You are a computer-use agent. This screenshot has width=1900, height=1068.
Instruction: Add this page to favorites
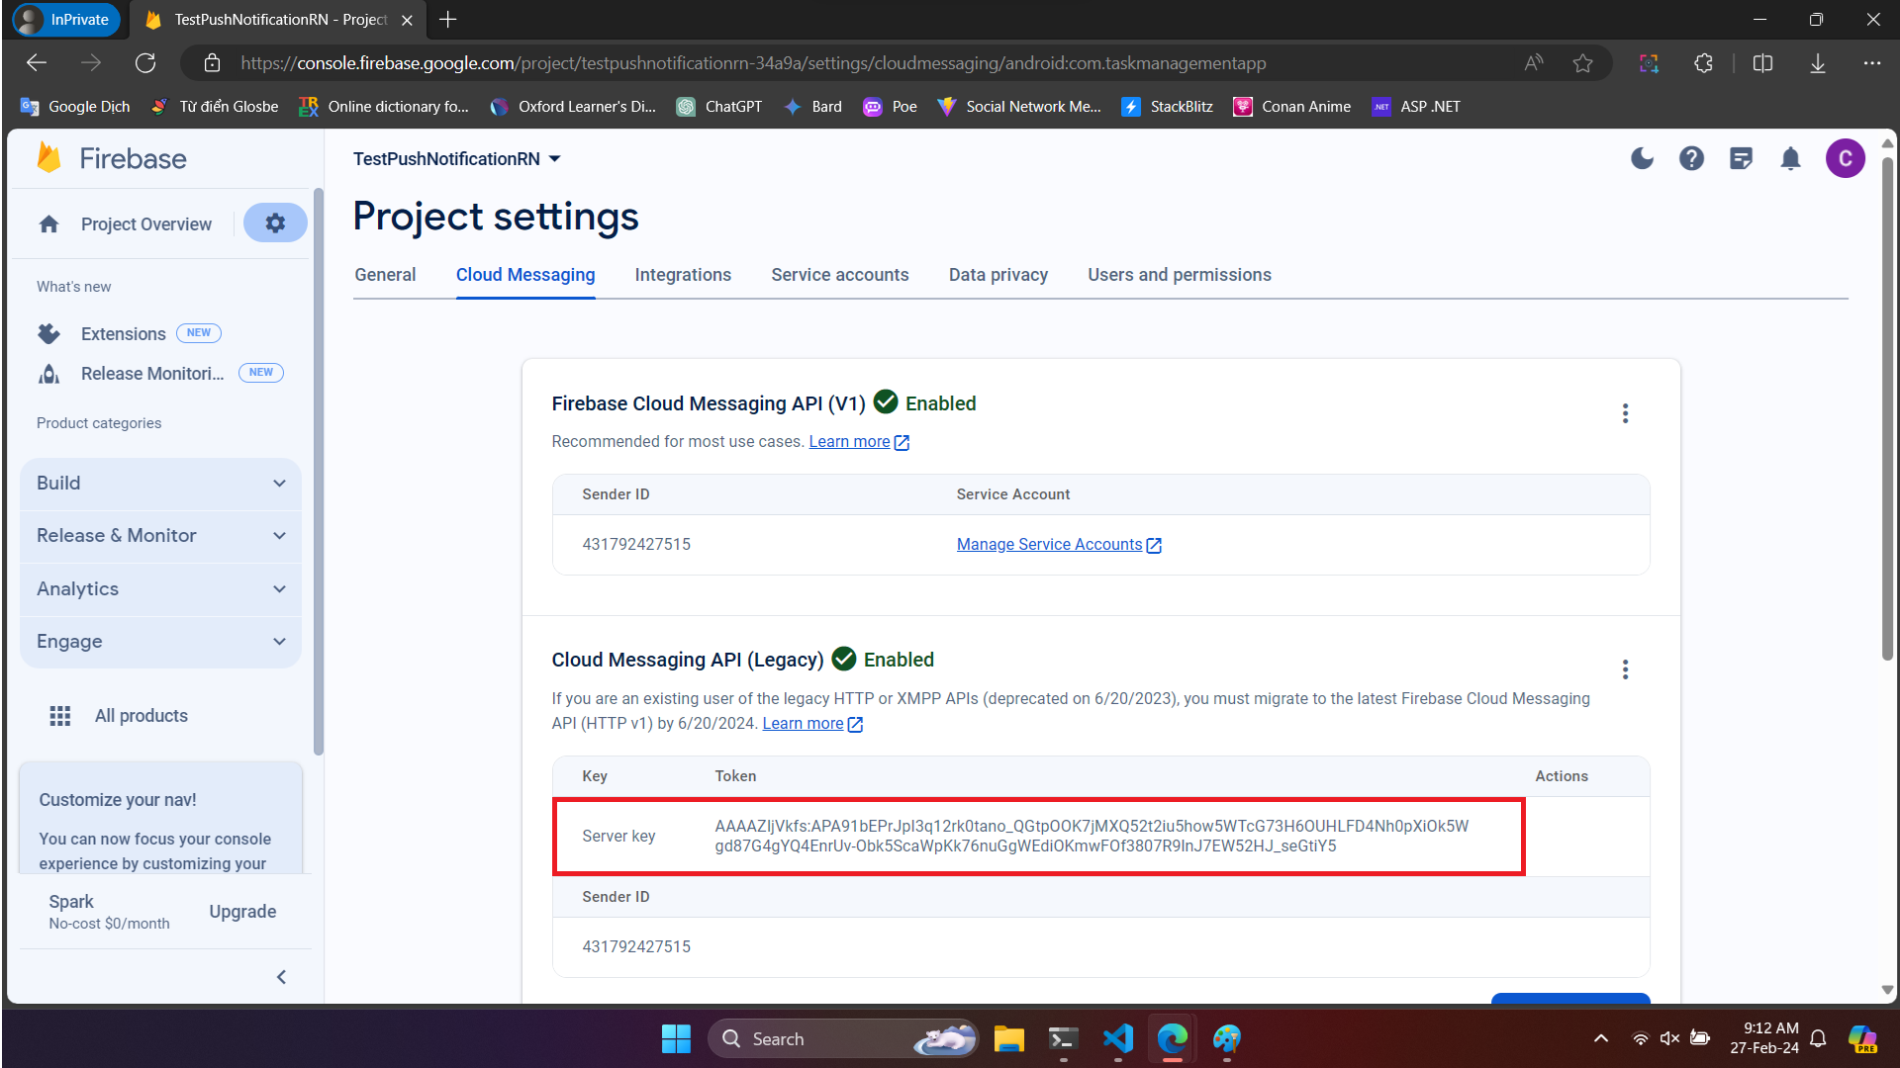[1582, 63]
